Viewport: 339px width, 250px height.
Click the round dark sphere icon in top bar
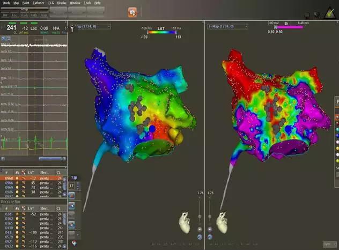coord(316,14)
